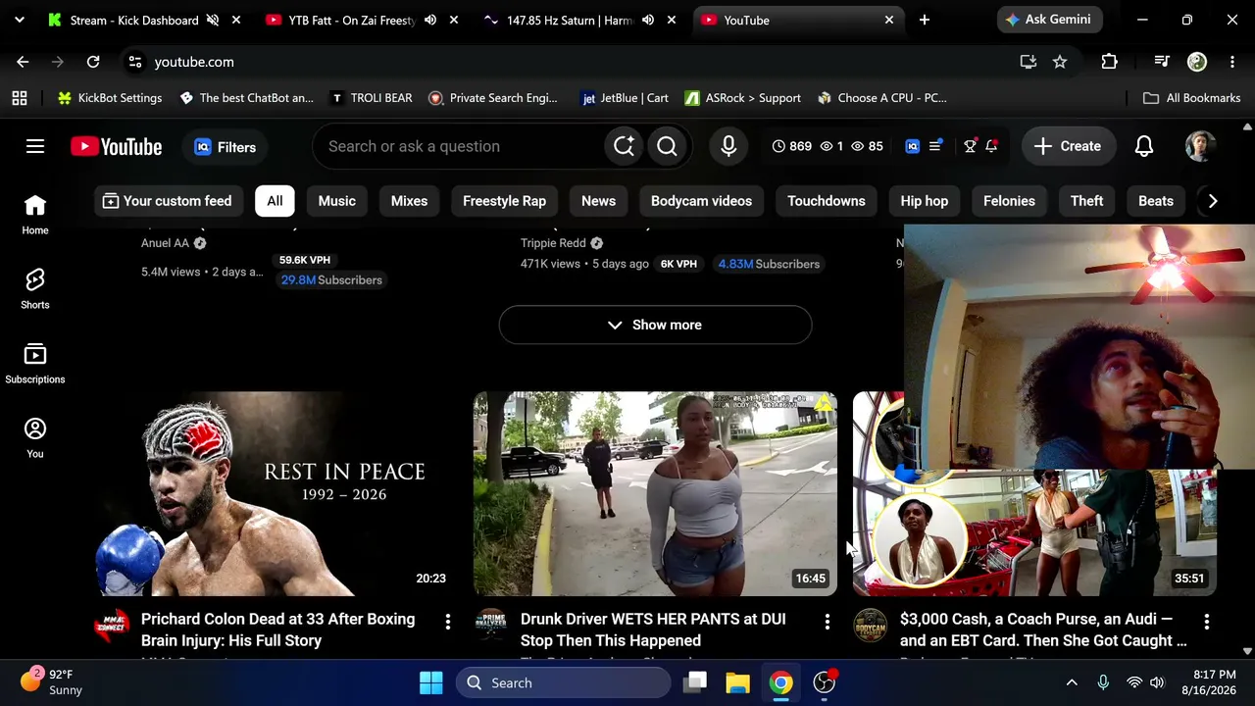The height and width of the screenshot is (706, 1255).
Task: Open options menu for Prichard Colon video
Action: point(448,622)
